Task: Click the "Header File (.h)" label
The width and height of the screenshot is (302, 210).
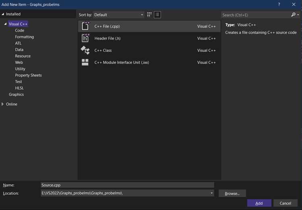Action: click(108, 38)
